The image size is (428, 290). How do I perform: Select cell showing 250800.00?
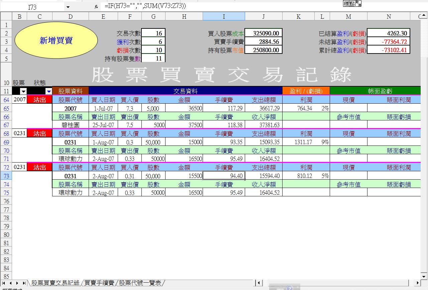pos(263,50)
